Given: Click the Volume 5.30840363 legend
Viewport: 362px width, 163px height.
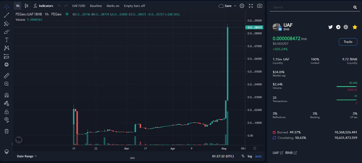Looking at the screenshot, I should pyautogui.click(x=29, y=20).
